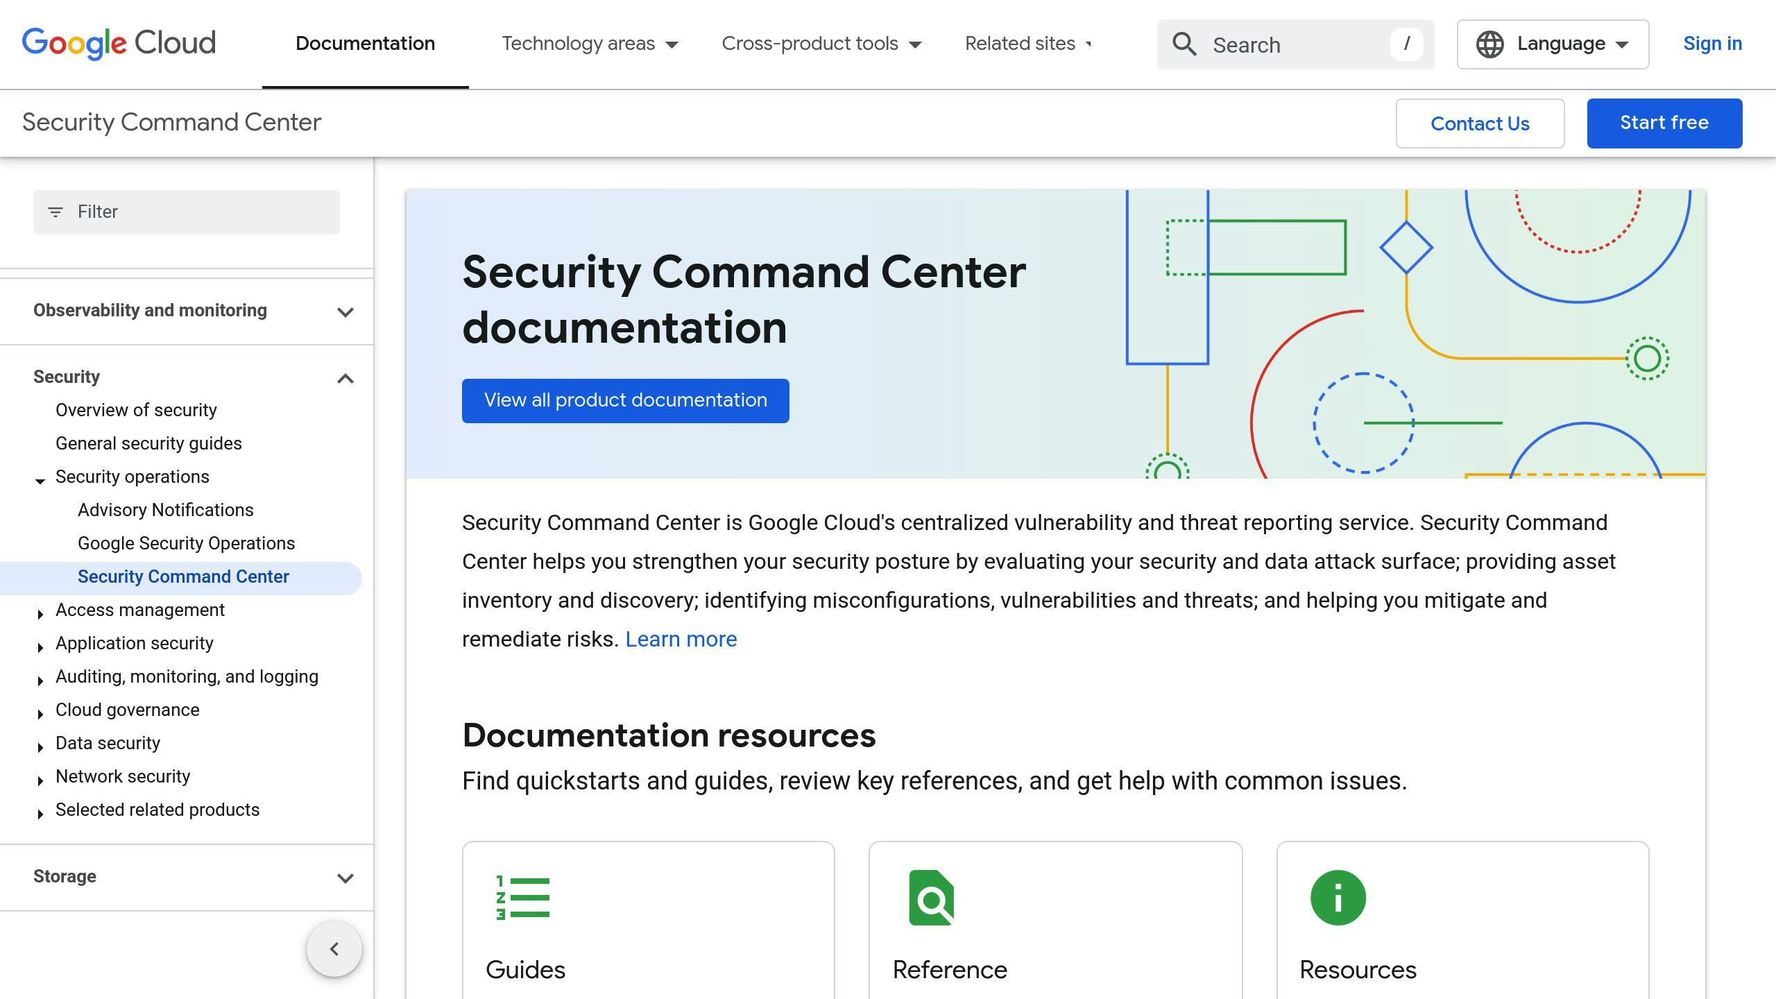Image resolution: width=1776 pixels, height=999 pixels.
Task: Open Overview of security page
Action: click(x=136, y=410)
